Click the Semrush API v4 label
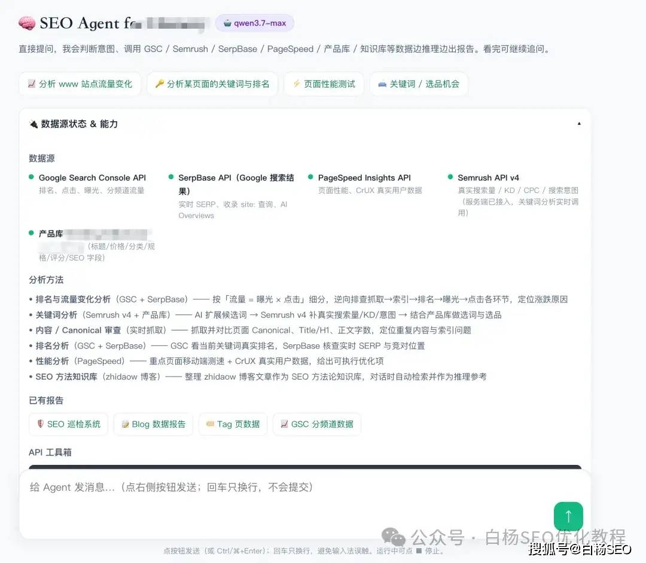Image resolution: width=646 pixels, height=563 pixels. (x=488, y=178)
